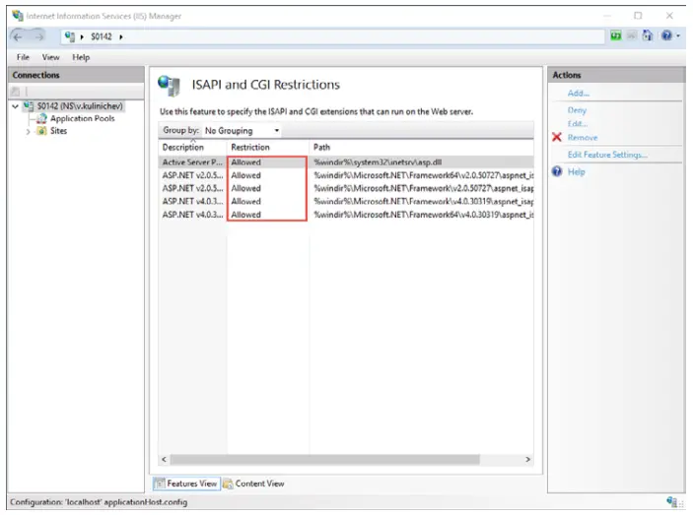Open the Group by No Grouping dropdown
The width and height of the screenshot is (693, 515).
click(x=242, y=131)
